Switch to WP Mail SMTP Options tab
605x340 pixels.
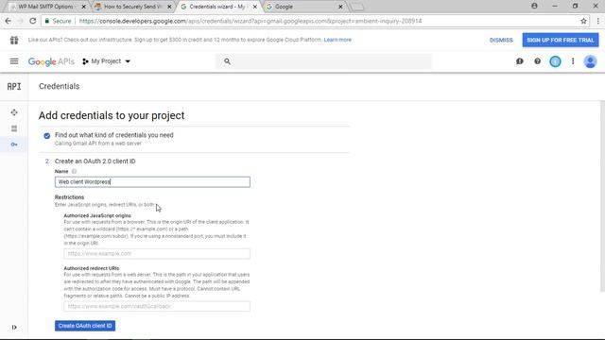point(46,7)
